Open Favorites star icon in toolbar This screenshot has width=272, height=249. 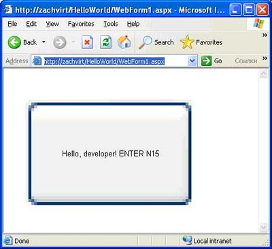(187, 42)
